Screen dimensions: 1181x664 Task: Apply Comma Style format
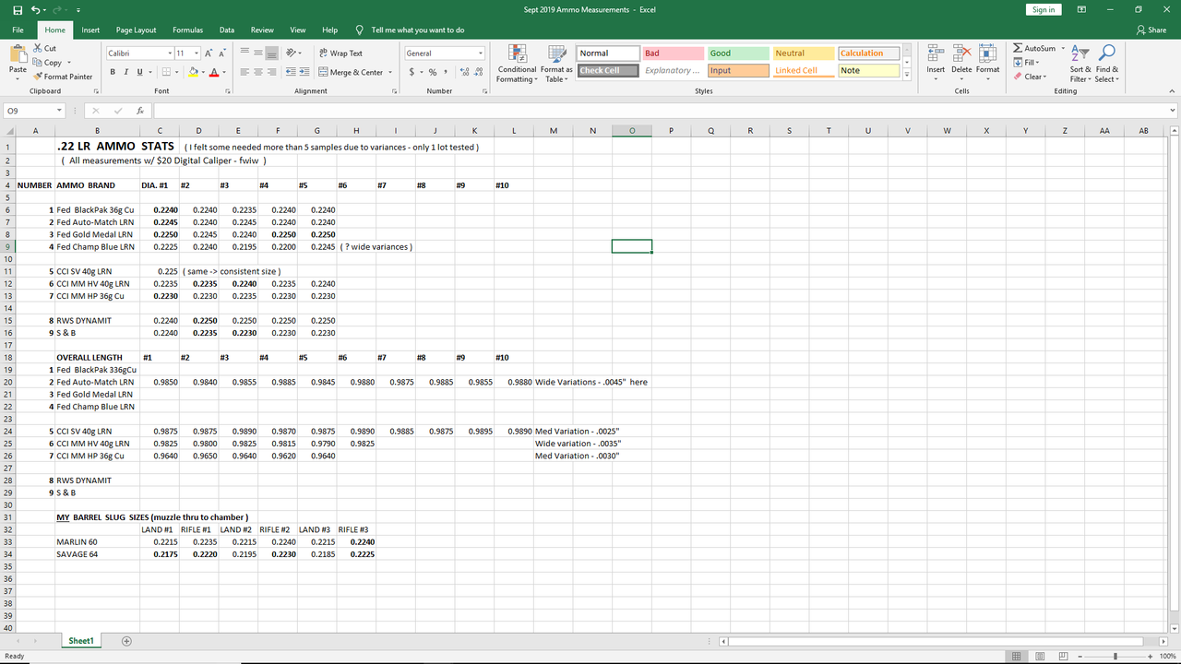pyautogui.click(x=446, y=72)
